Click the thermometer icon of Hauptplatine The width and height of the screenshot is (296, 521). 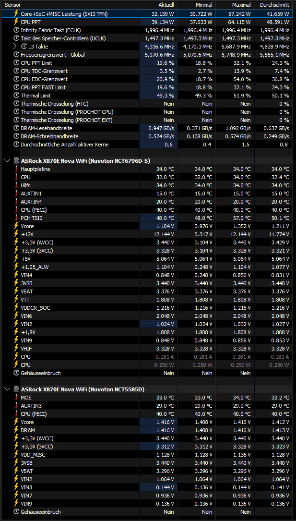16,169
